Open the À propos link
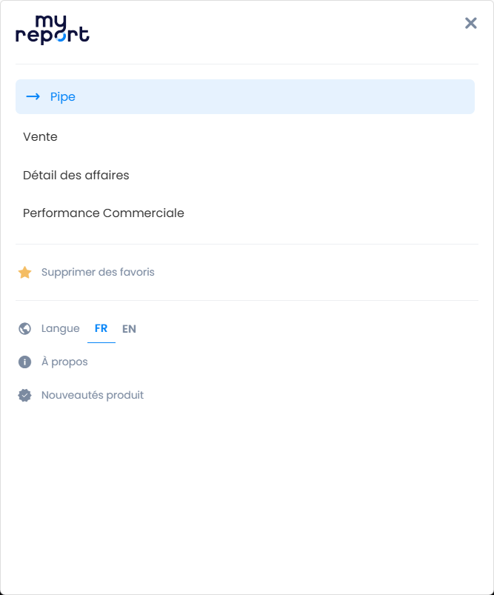Screen dimensions: 494x595 coord(64,362)
